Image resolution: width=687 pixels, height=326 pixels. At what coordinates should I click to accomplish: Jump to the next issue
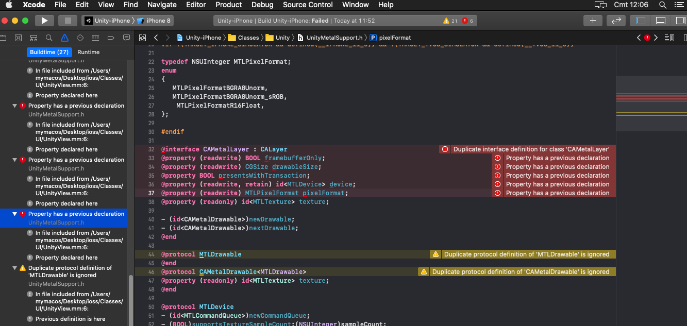tap(656, 38)
